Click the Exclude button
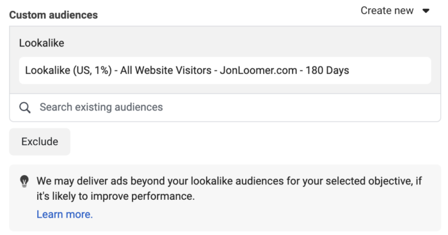Image resolution: width=448 pixels, height=235 pixels. 40,142
